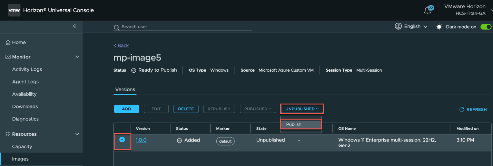This screenshot has width=493, height=166.
Task: Click the sun dark mode icon
Action: click(x=439, y=27)
